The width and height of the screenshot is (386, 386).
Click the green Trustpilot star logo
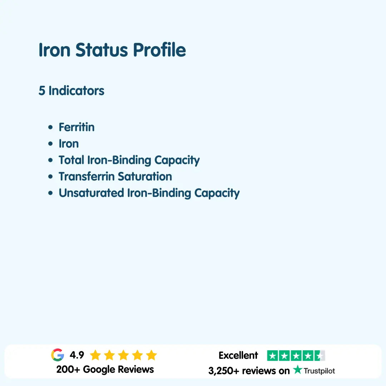click(x=297, y=370)
